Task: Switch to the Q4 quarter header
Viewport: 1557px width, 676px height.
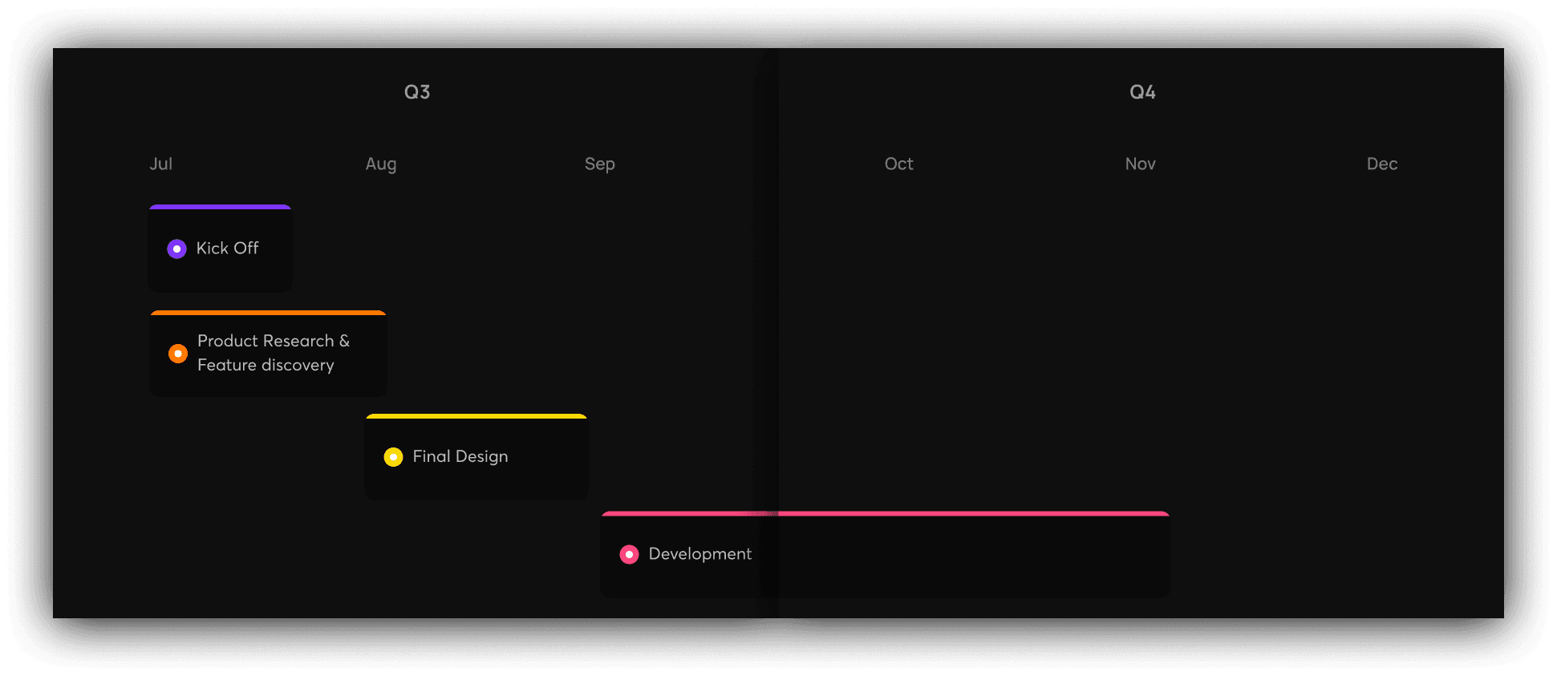Action: pos(1142,92)
